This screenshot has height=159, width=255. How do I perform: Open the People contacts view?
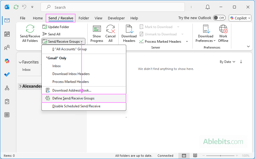(x=7, y=47)
